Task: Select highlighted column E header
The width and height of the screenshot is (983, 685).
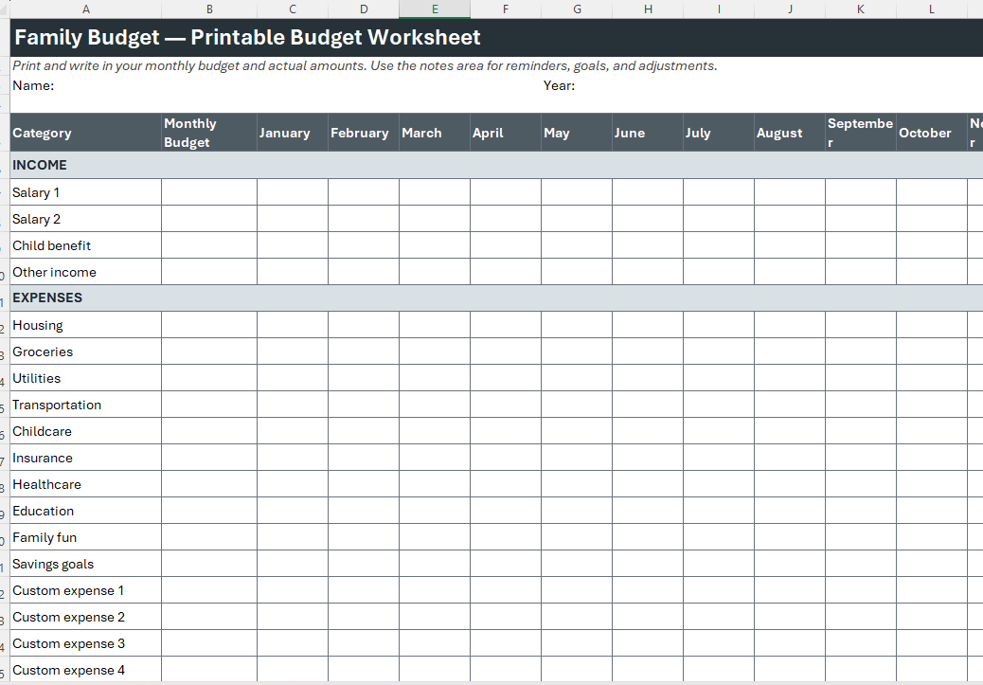Action: (x=435, y=9)
